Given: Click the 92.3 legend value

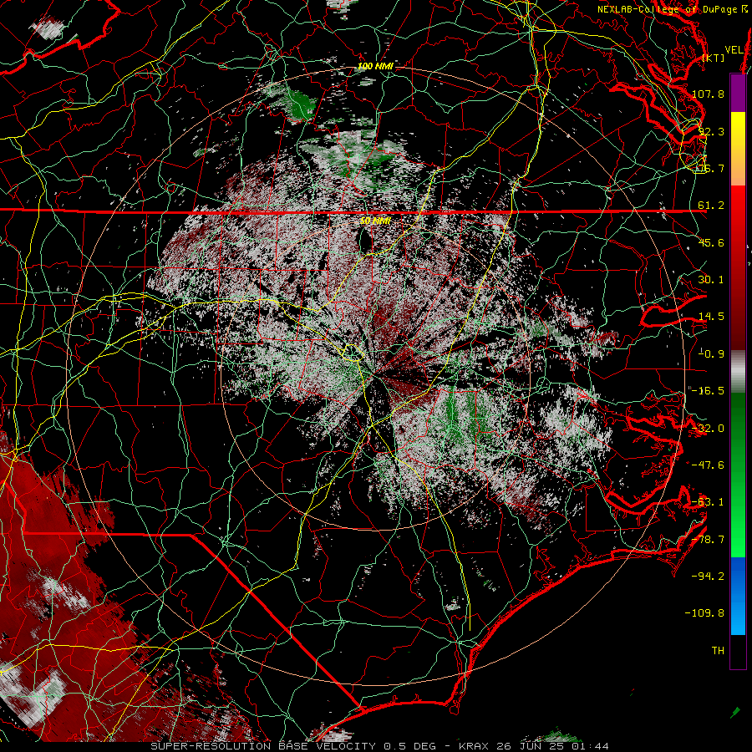Looking at the screenshot, I should click(711, 131).
